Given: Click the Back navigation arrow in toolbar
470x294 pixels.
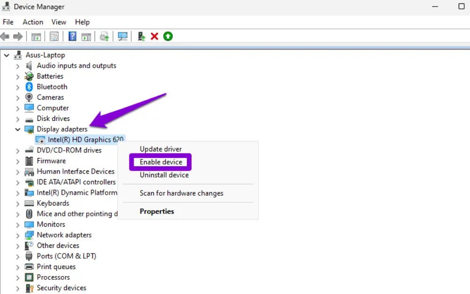Looking at the screenshot, I should coord(5,36).
